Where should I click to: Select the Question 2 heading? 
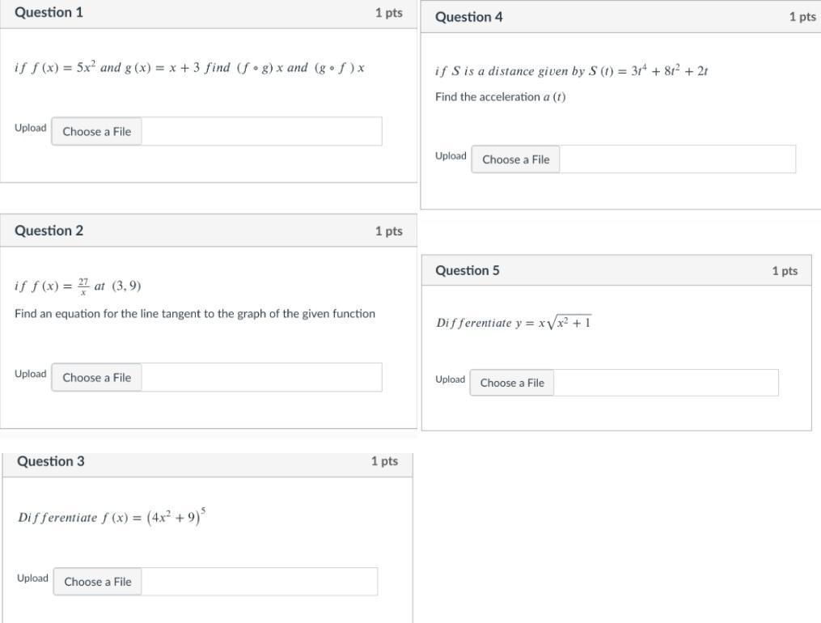tap(49, 231)
